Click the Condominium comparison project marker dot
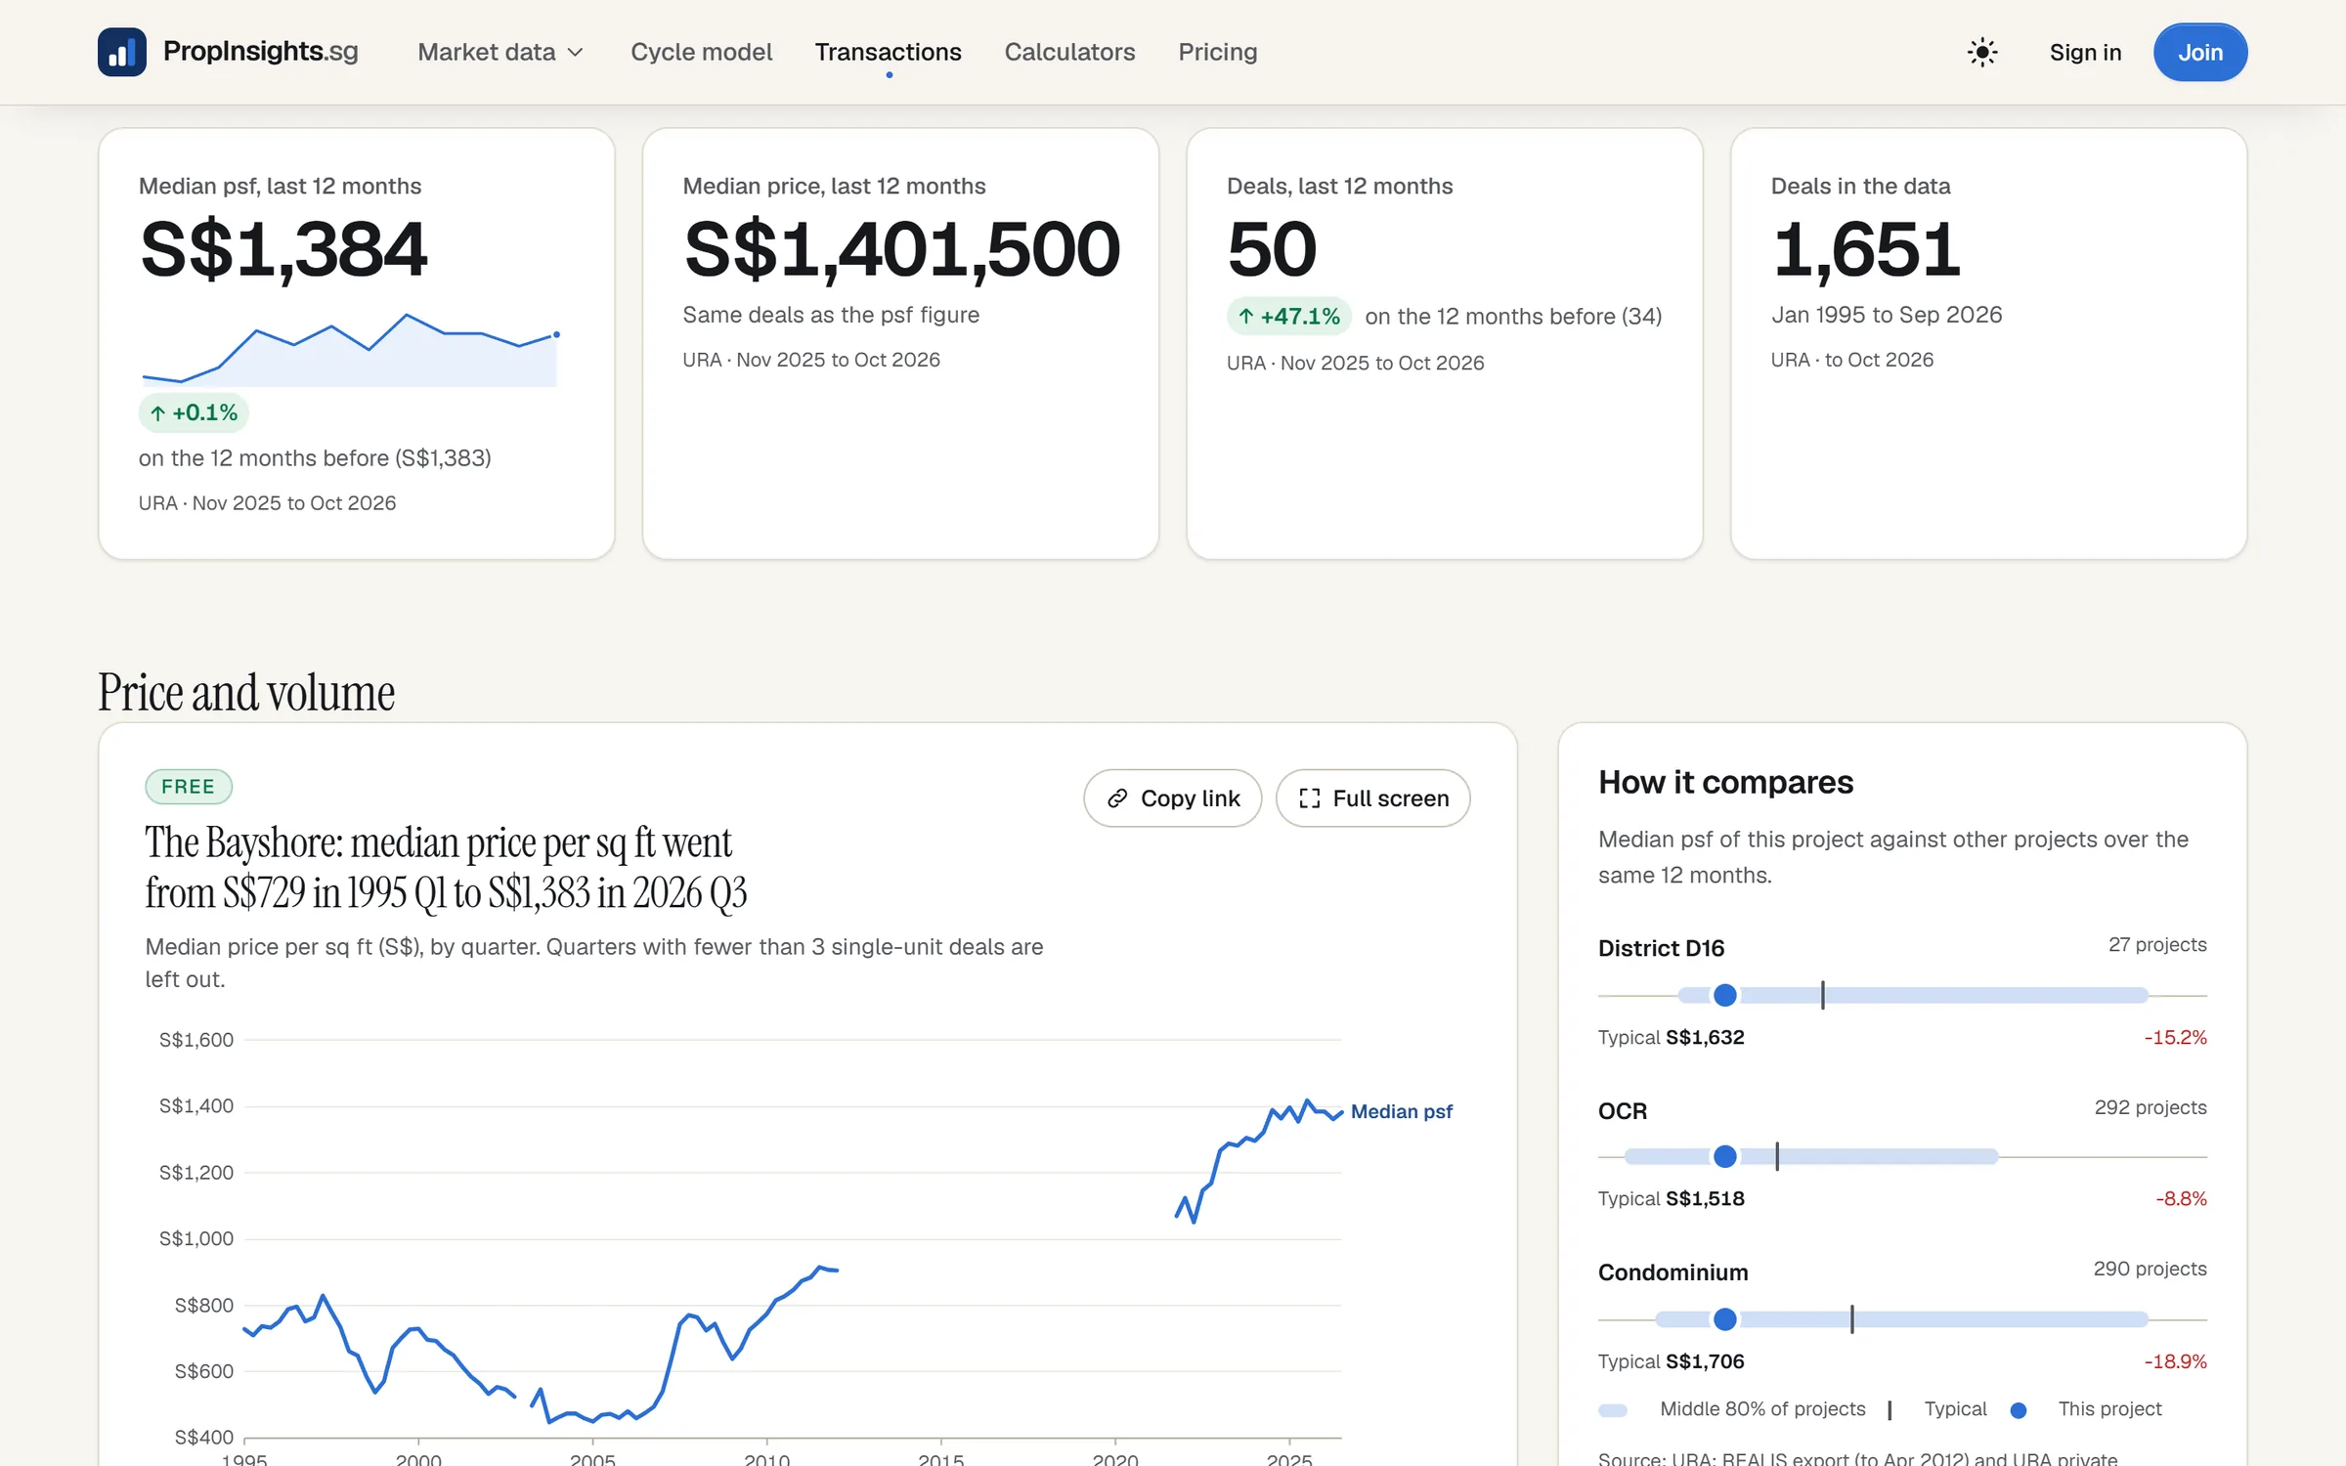 click(x=1725, y=1319)
